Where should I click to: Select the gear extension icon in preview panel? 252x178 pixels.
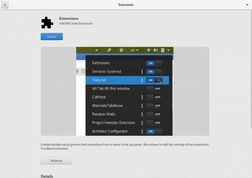pyautogui.click(x=109, y=50)
